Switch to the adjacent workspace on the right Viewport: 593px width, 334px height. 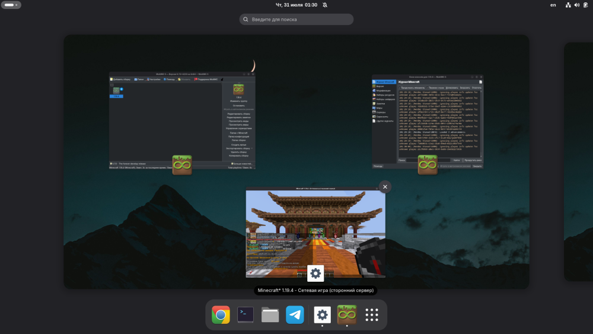[x=578, y=161]
